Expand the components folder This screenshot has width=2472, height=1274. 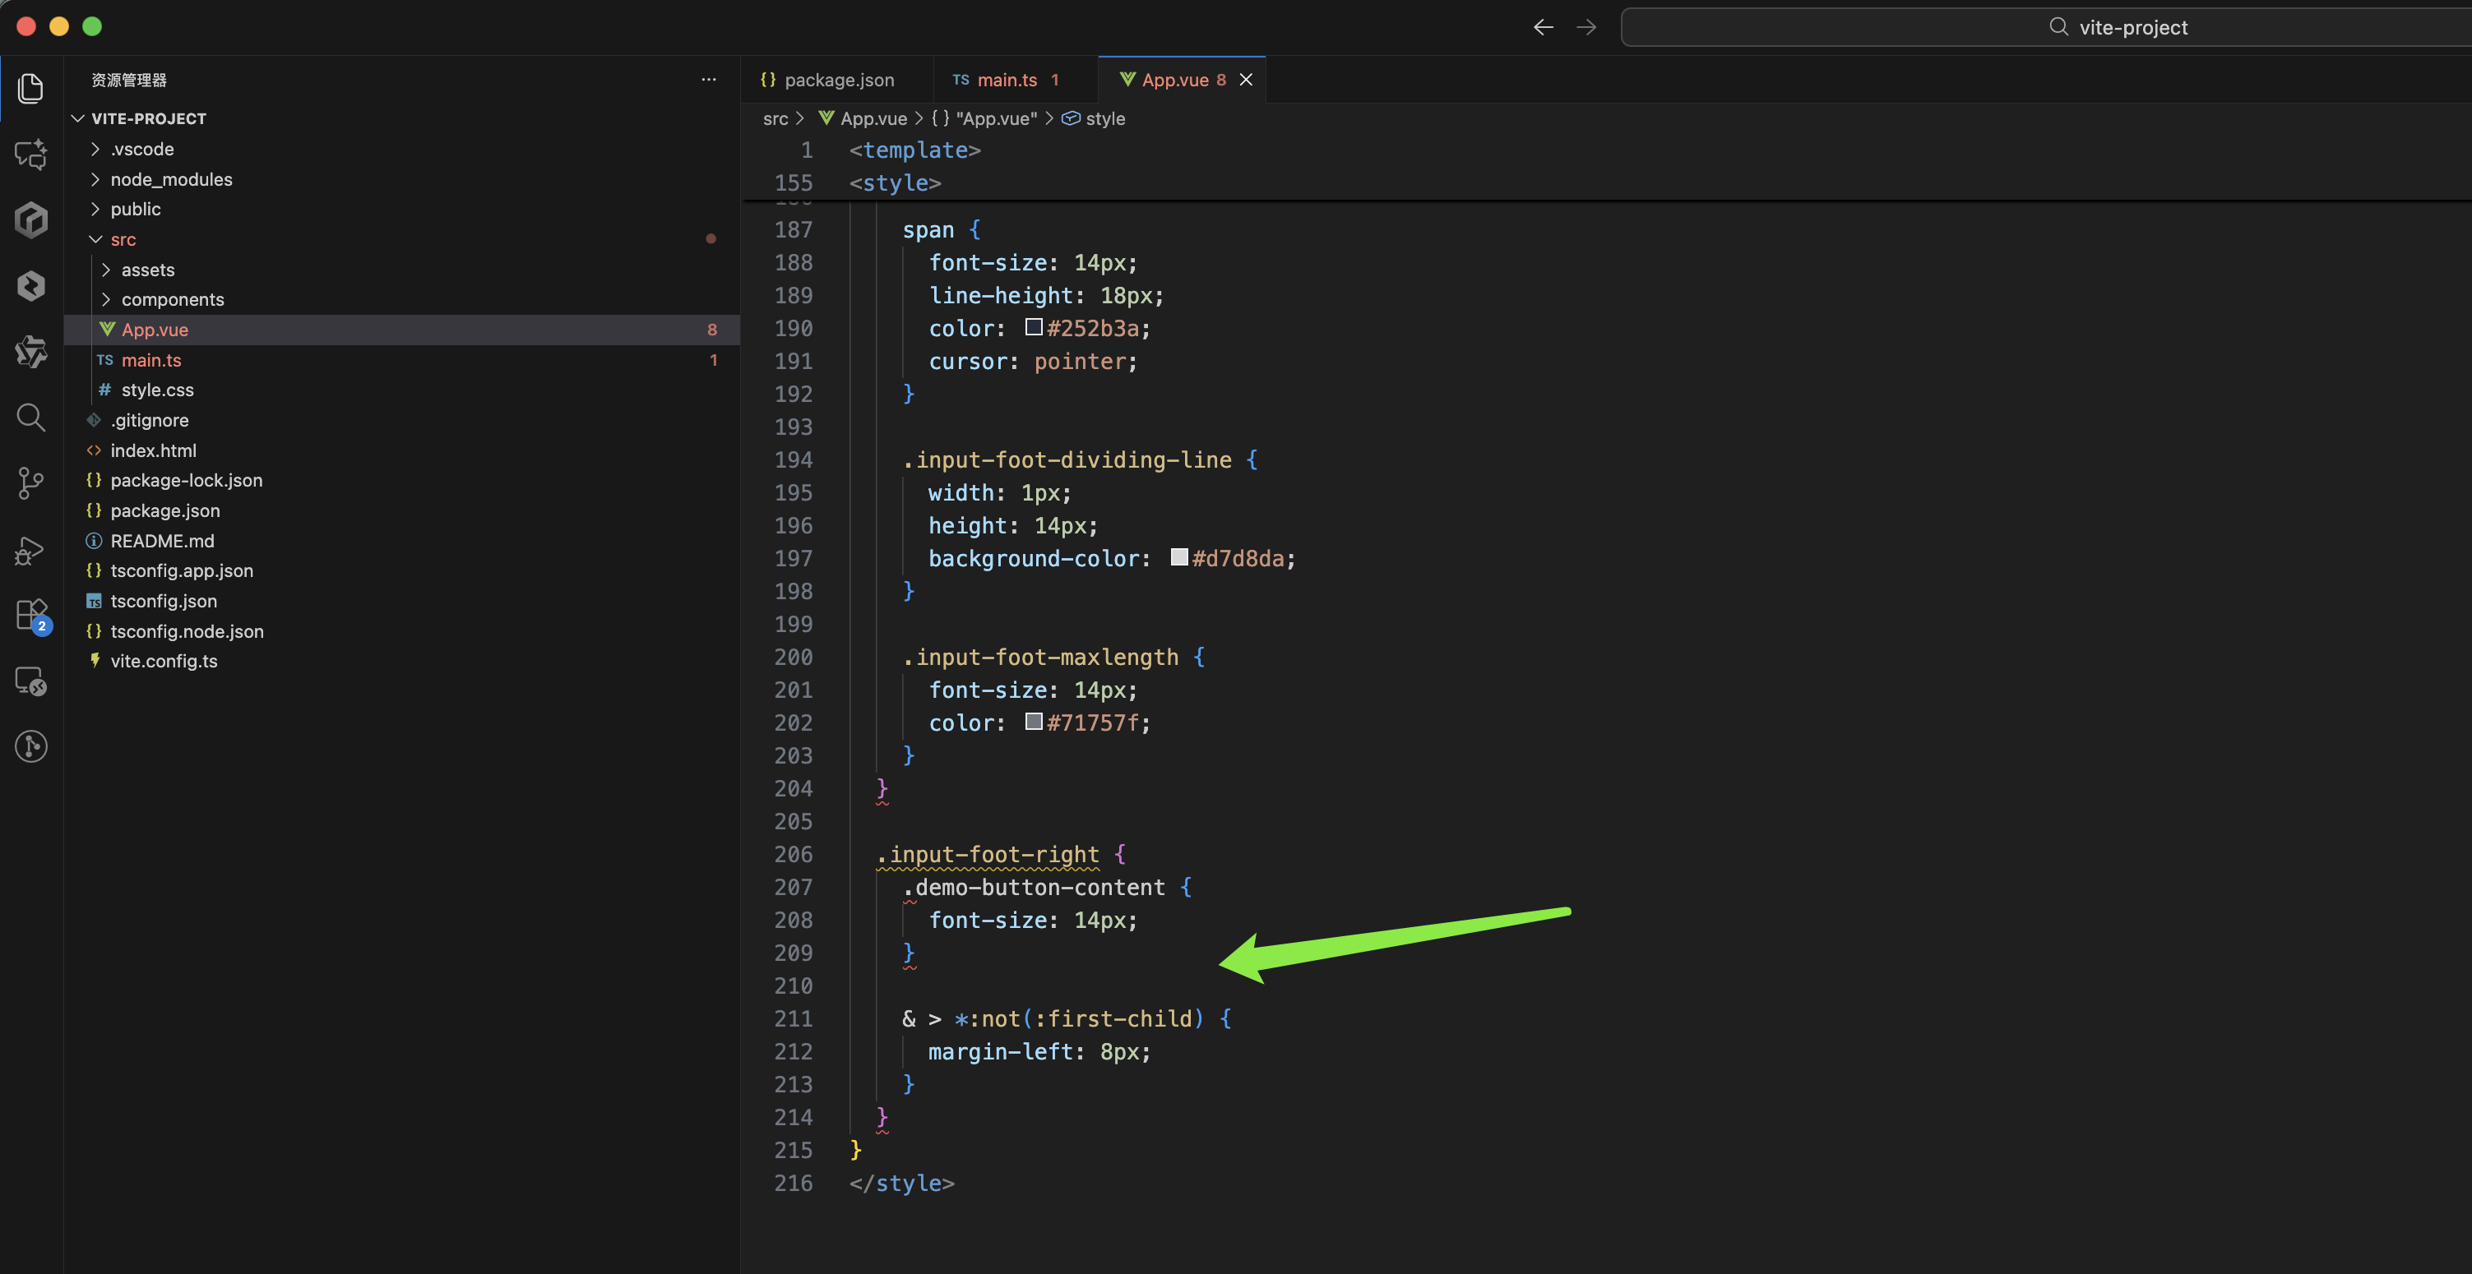pyautogui.click(x=173, y=299)
